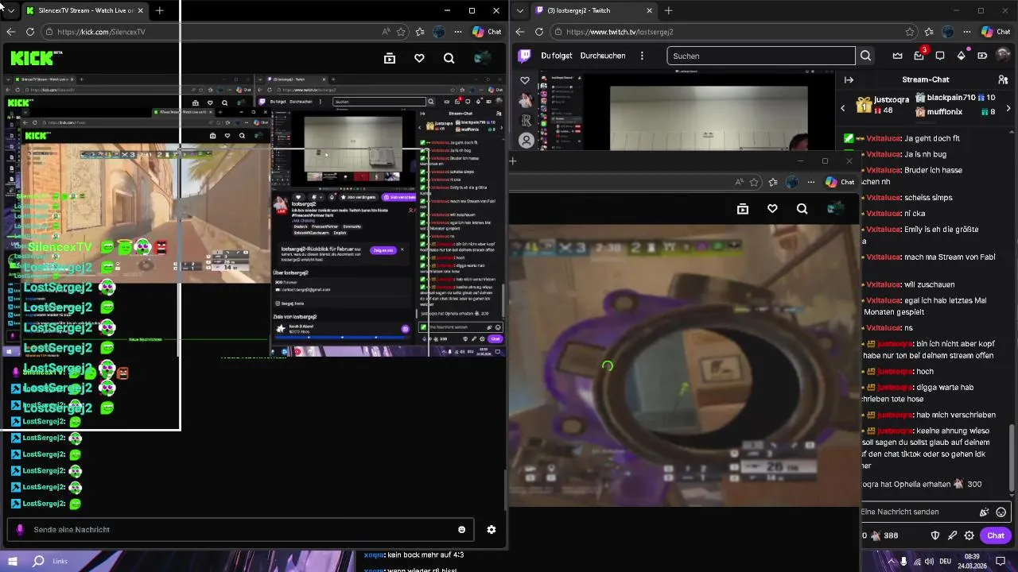
Task: Open Kick chat settings gear
Action: point(492,530)
